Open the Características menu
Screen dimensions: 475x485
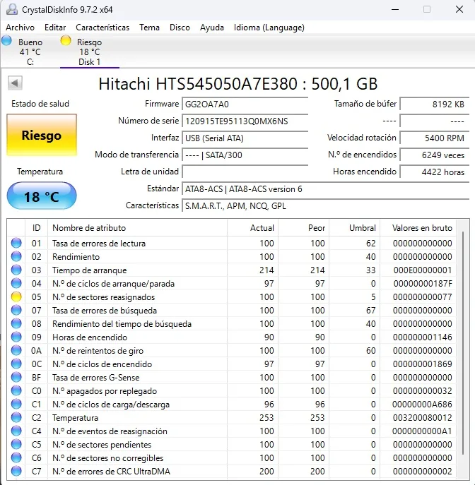(x=102, y=28)
